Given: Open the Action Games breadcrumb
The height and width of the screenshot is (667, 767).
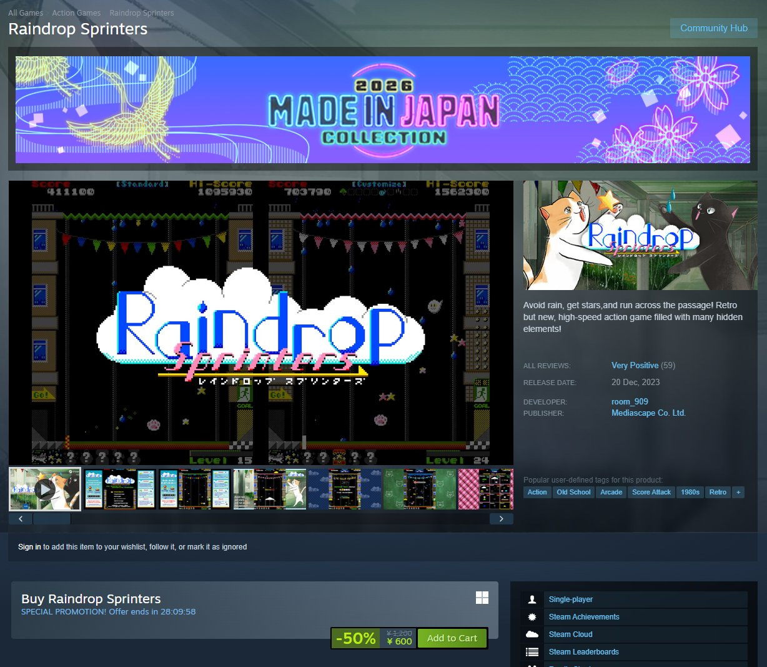Looking at the screenshot, I should [x=76, y=13].
